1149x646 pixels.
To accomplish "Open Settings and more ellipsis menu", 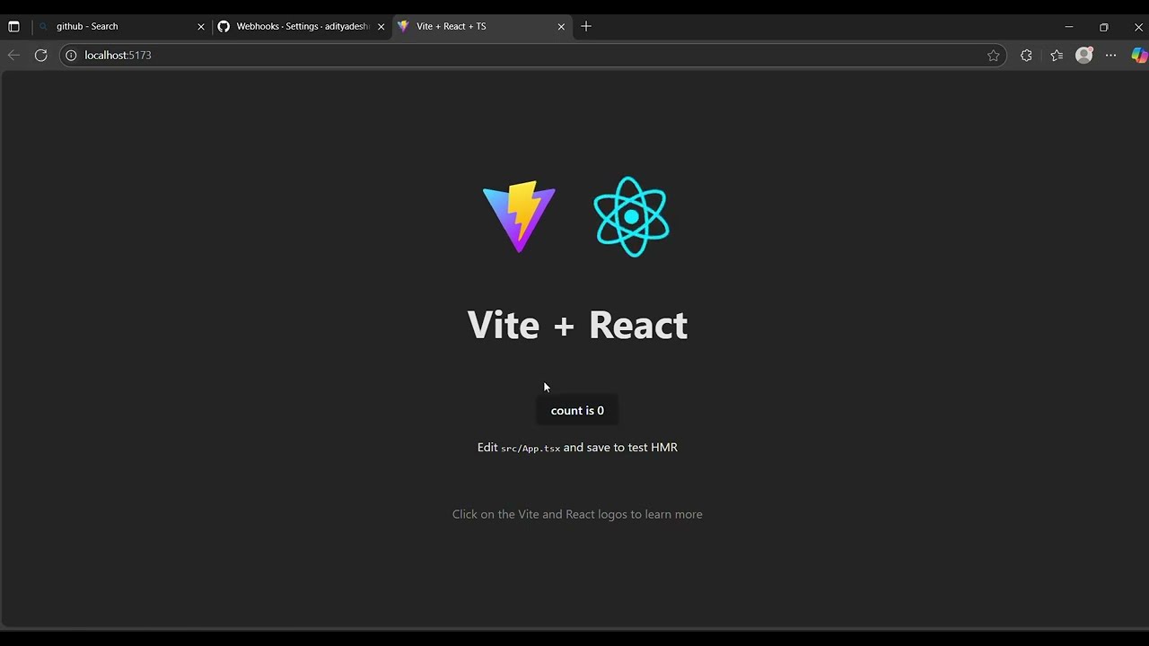I will 1111,55.
